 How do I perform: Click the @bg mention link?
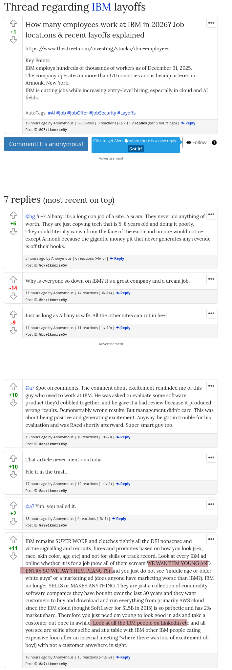pos(30,217)
